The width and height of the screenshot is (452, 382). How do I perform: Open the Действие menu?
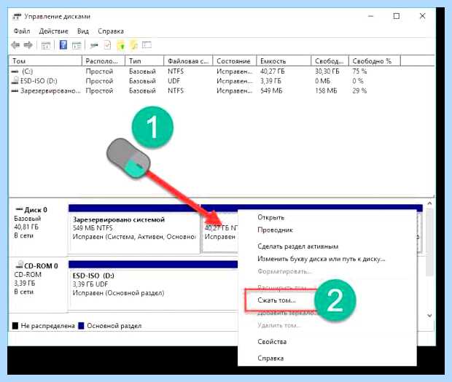click(54, 31)
